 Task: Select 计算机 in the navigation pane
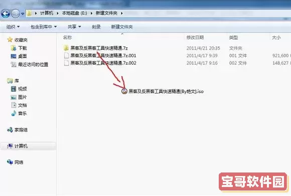click(x=21, y=146)
